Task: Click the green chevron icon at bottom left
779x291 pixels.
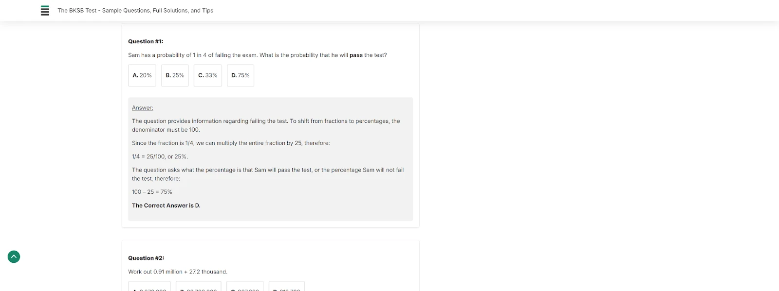Action: [14, 257]
